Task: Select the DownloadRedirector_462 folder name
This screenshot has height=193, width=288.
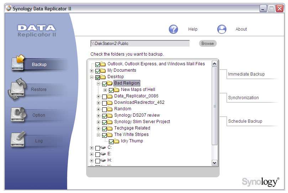Action: (x=139, y=102)
